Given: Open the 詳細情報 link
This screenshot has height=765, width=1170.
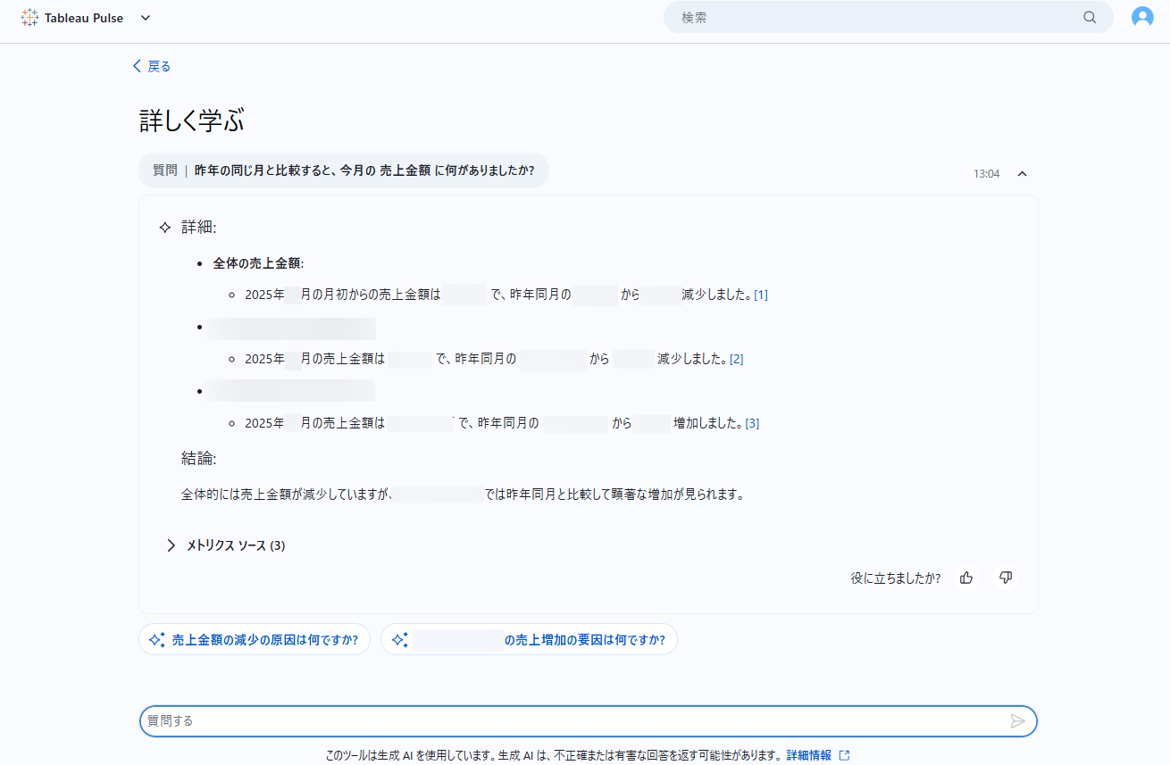Looking at the screenshot, I should point(808,755).
